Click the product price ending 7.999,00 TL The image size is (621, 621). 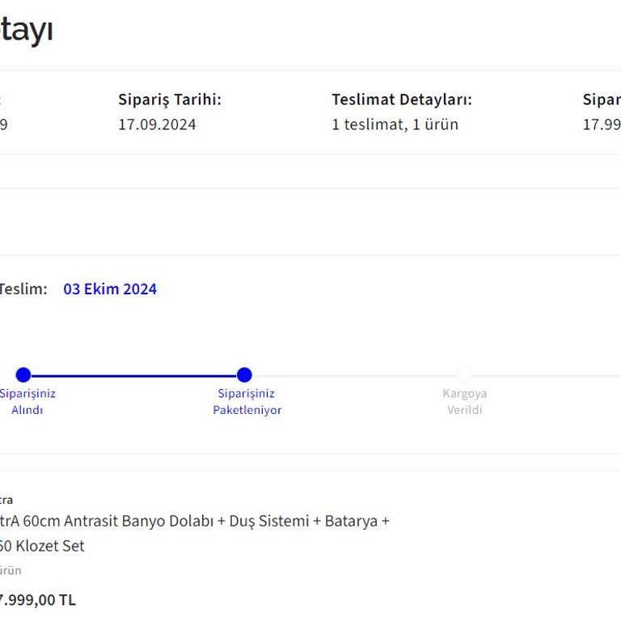point(37,600)
